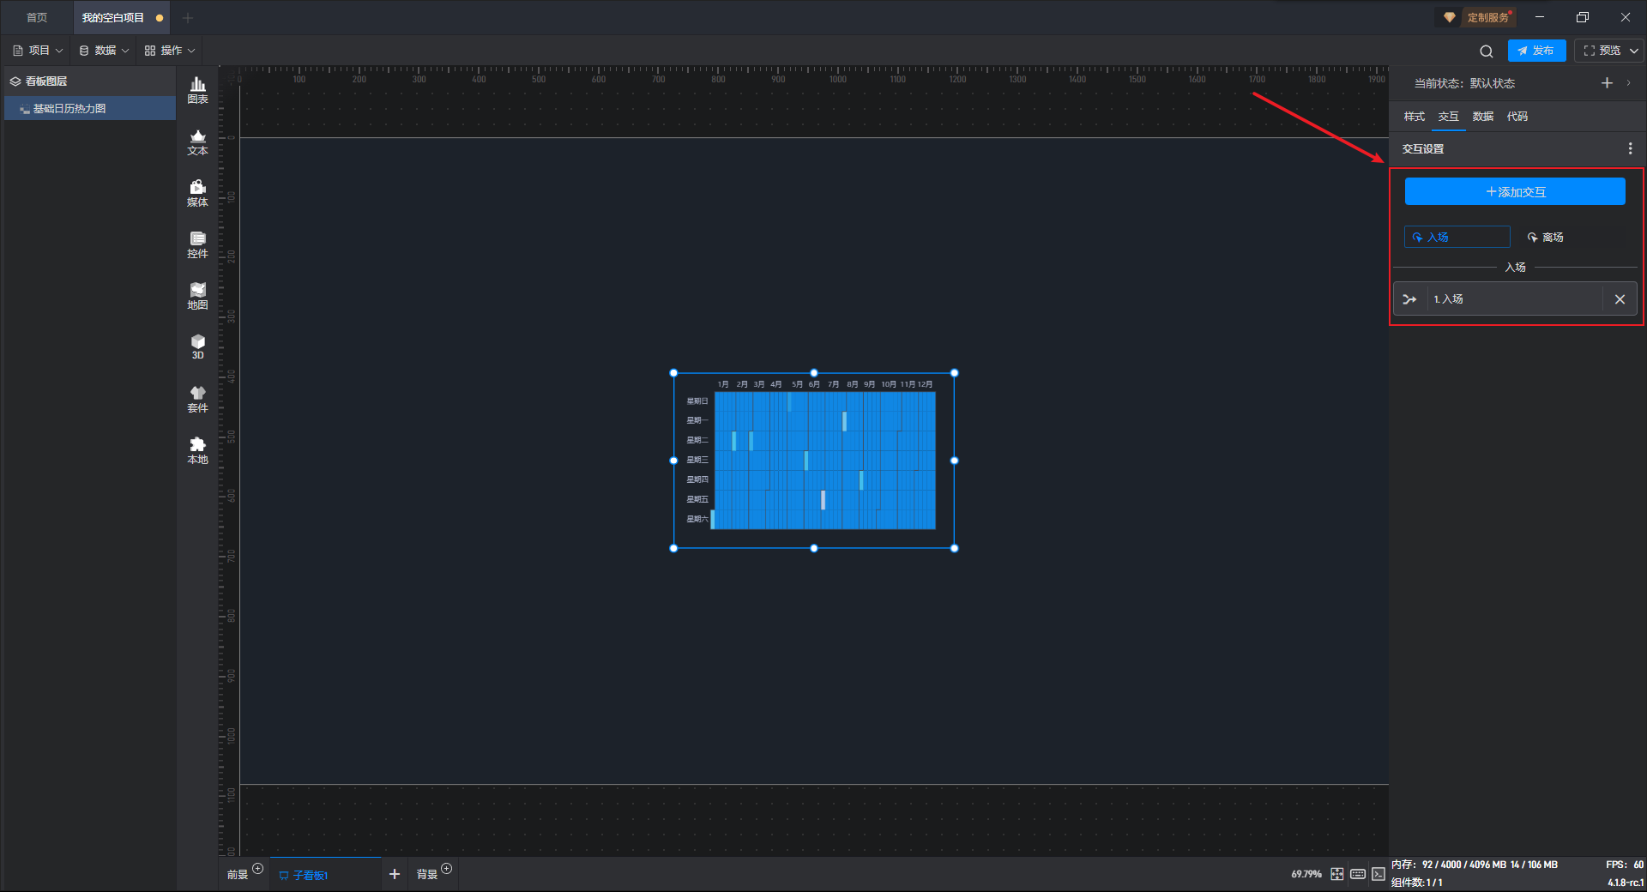The image size is (1647, 892).
Task: Click the 添加交互 add interaction button
Action: [1515, 191]
